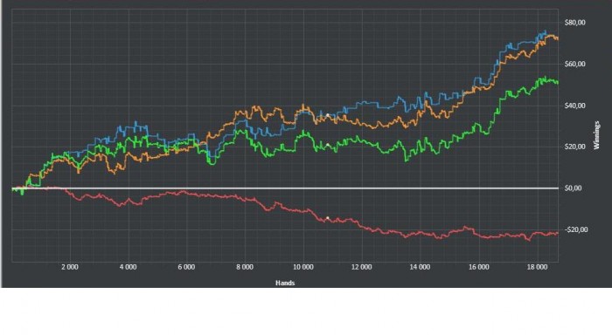Click the 18 000 hands axis label
This screenshot has width=612, height=335.
(537, 267)
